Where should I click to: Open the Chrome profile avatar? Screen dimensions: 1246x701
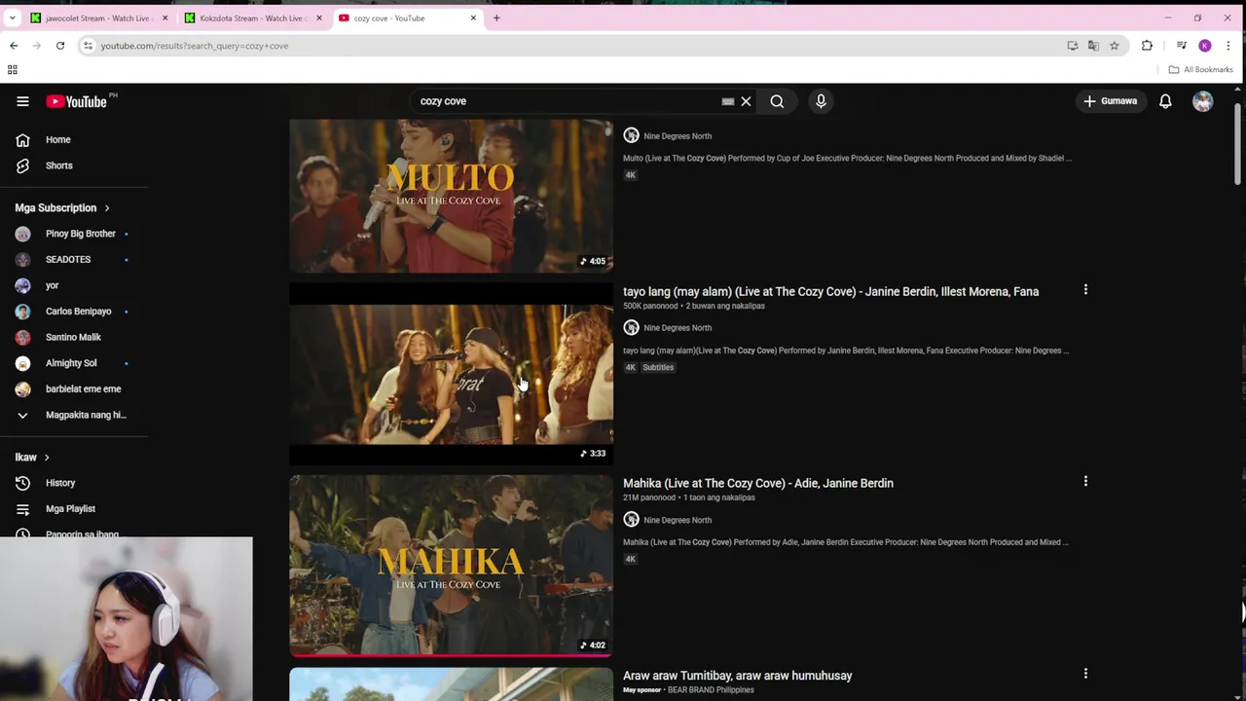1204,46
